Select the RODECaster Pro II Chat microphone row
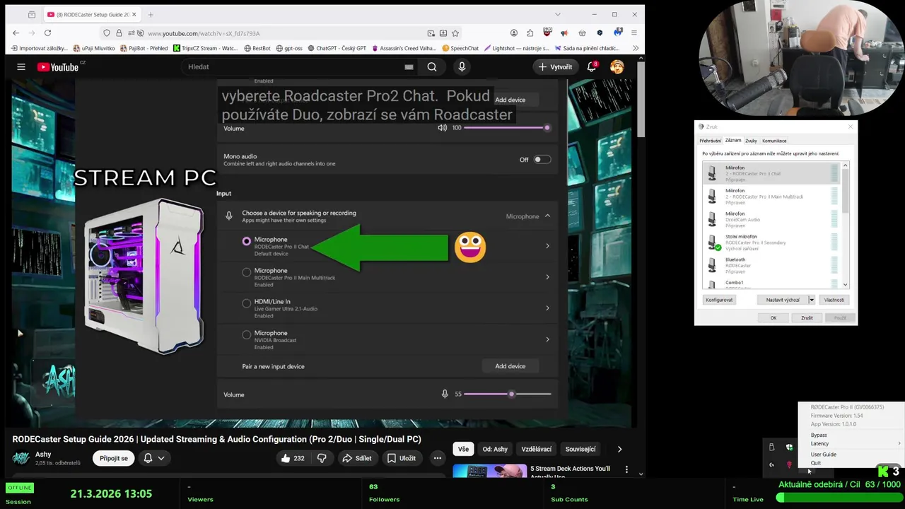This screenshot has width=905, height=509. point(771,173)
